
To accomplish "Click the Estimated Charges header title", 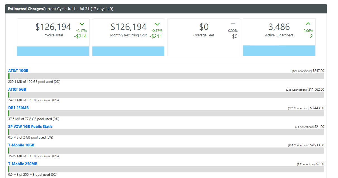I will 25,9.
